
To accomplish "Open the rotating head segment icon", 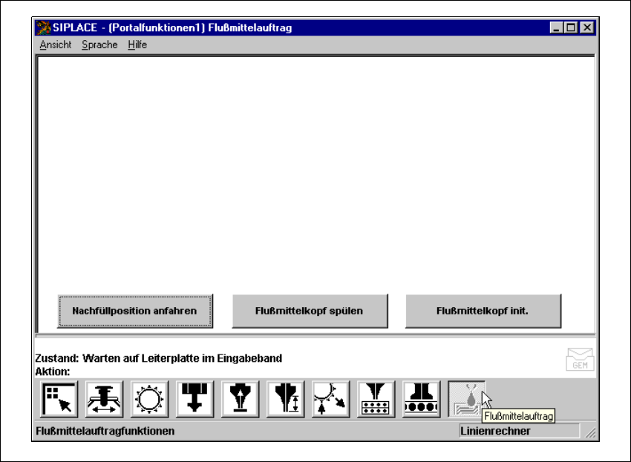I will 330,399.
